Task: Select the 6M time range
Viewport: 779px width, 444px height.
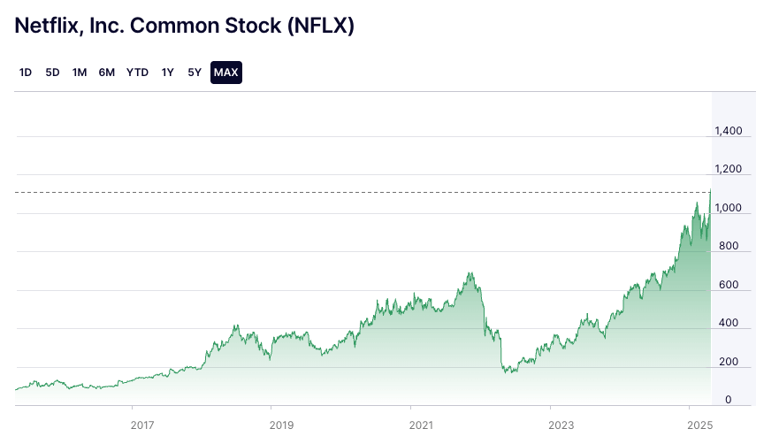Action: (107, 73)
